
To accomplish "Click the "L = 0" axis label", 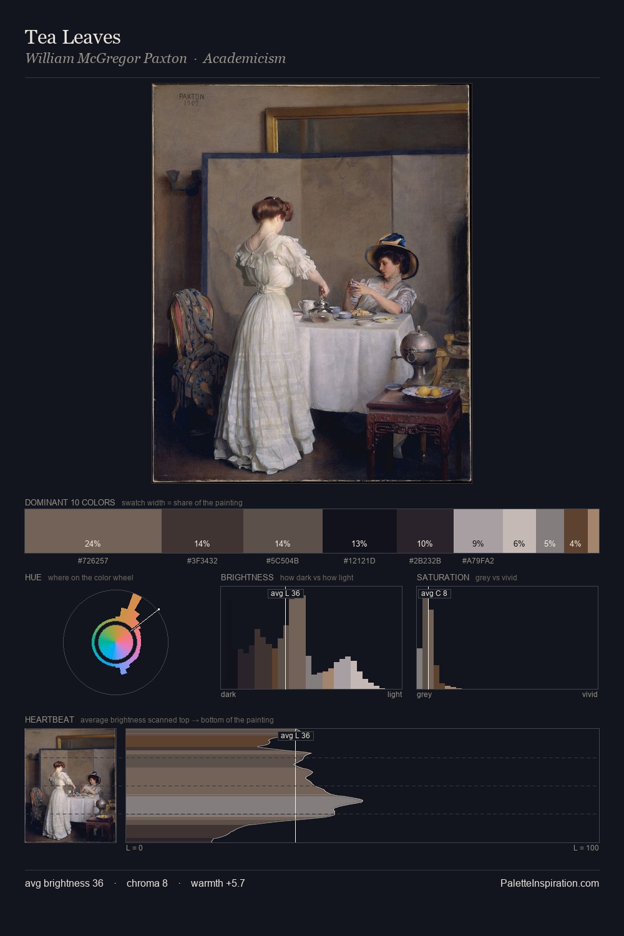I will tap(134, 848).
